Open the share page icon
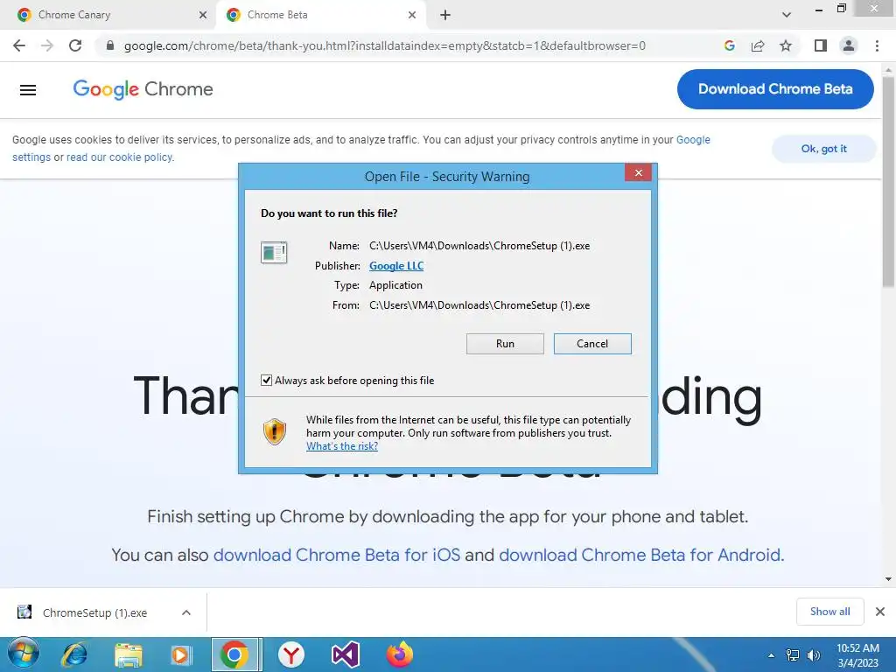Image resolution: width=896 pixels, height=672 pixels. [x=758, y=45]
